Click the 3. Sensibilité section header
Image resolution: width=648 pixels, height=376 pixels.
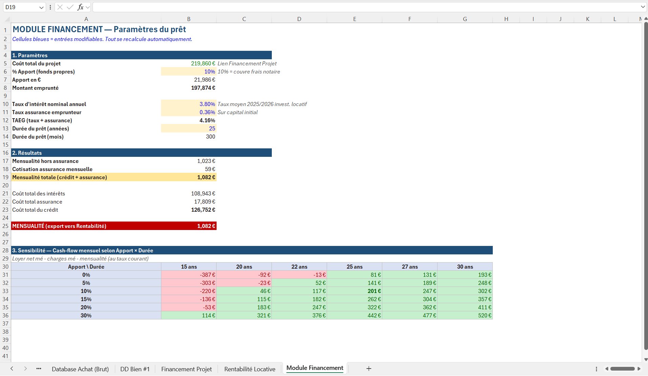click(252, 250)
